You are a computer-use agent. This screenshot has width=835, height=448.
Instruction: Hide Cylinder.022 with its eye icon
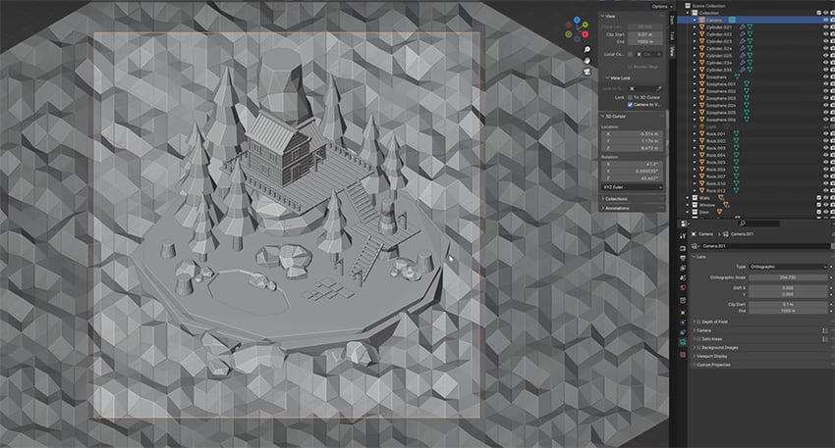[x=826, y=34]
